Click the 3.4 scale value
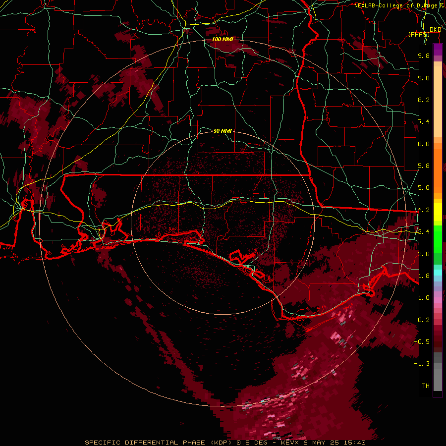 pyautogui.click(x=424, y=232)
